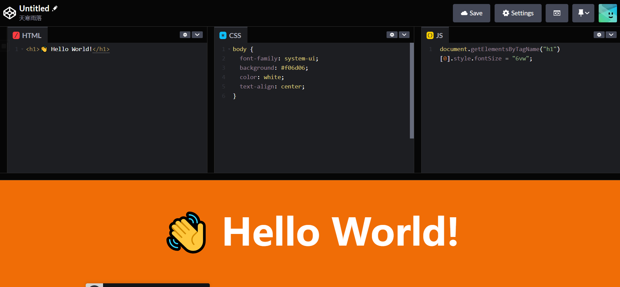Open JS editor settings gear

click(x=599, y=35)
